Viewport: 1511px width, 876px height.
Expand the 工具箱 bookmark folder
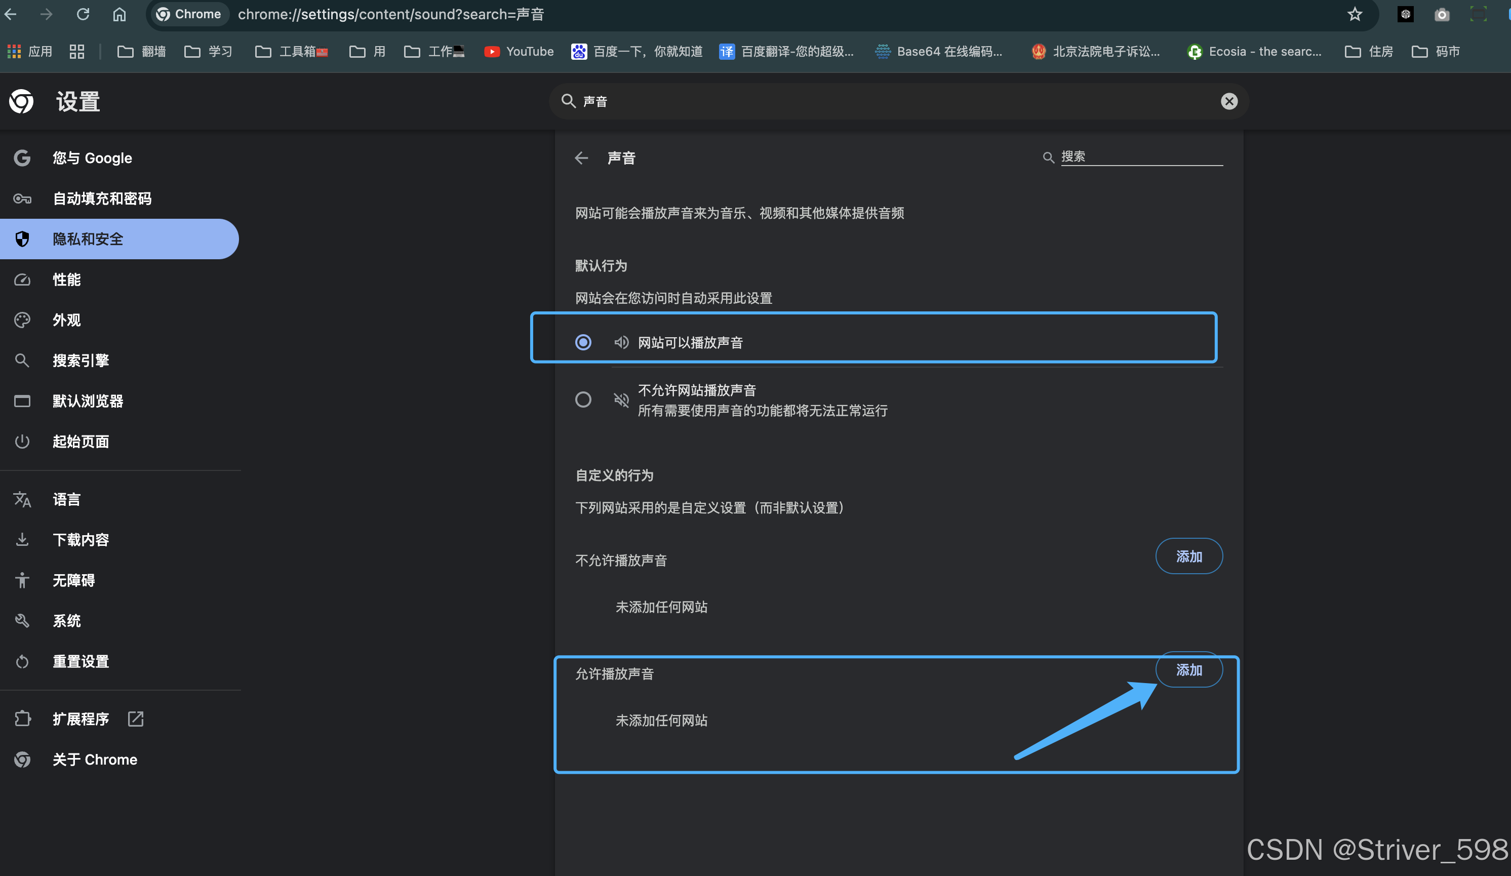292,52
